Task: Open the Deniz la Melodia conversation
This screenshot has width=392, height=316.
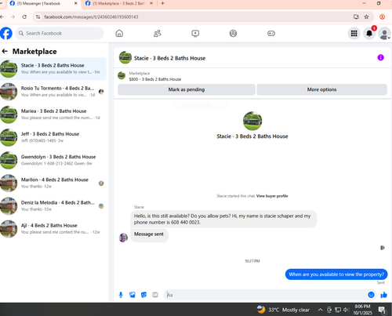Action: (x=53, y=205)
